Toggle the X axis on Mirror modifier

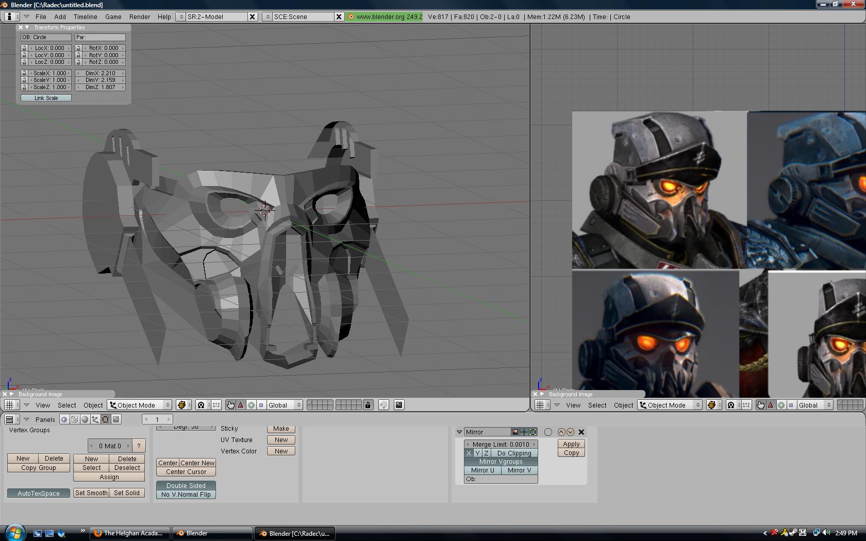pyautogui.click(x=469, y=453)
